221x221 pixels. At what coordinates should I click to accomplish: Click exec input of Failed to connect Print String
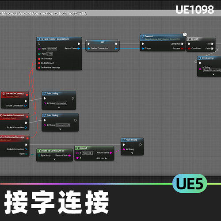tap(200, 63)
